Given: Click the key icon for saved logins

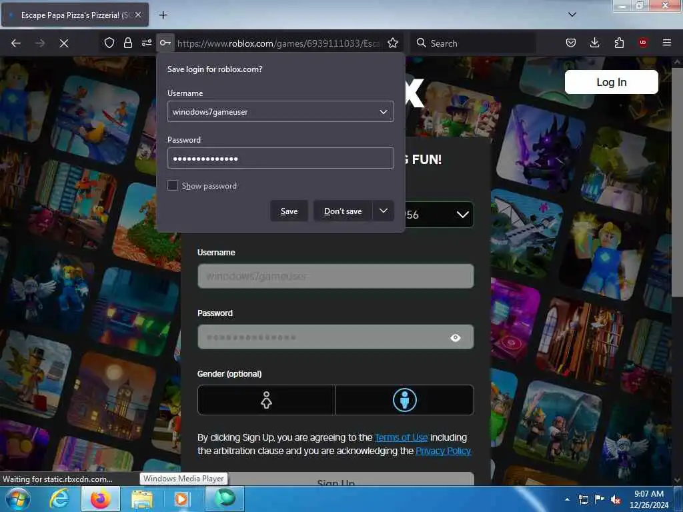Looking at the screenshot, I should point(165,43).
